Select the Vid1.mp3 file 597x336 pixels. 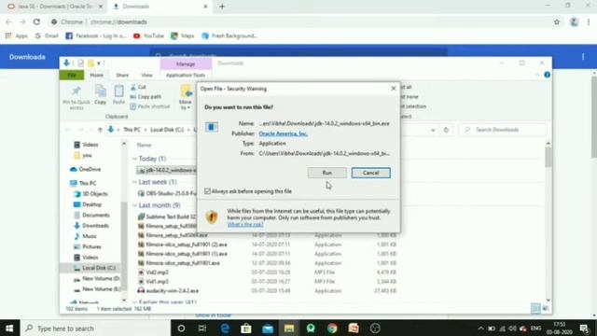coord(153,282)
